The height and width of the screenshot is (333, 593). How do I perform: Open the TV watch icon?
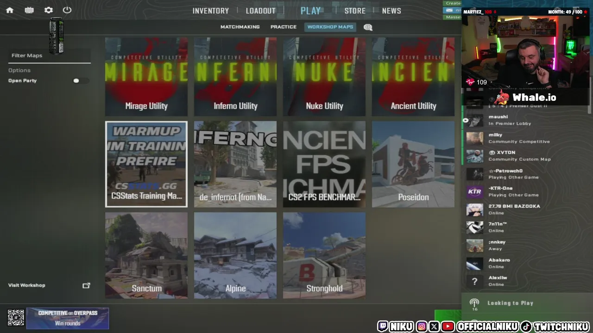[29, 10]
